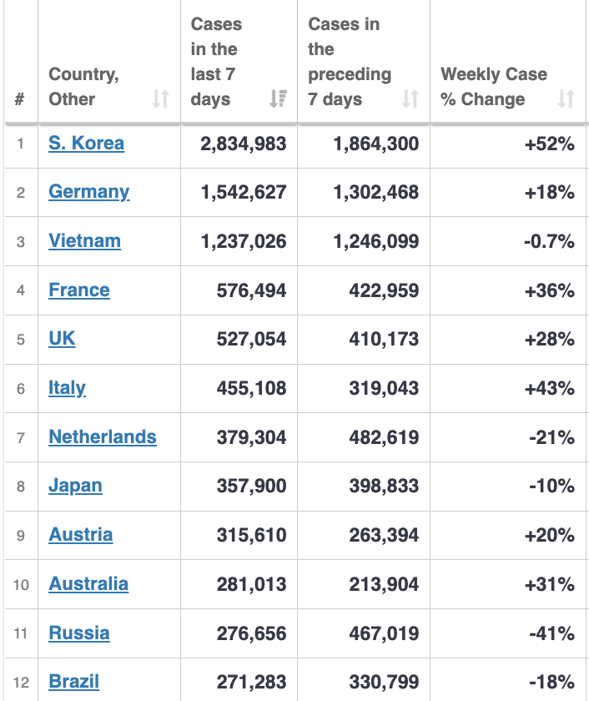
Task: Open the Russia link
Action: (x=79, y=633)
